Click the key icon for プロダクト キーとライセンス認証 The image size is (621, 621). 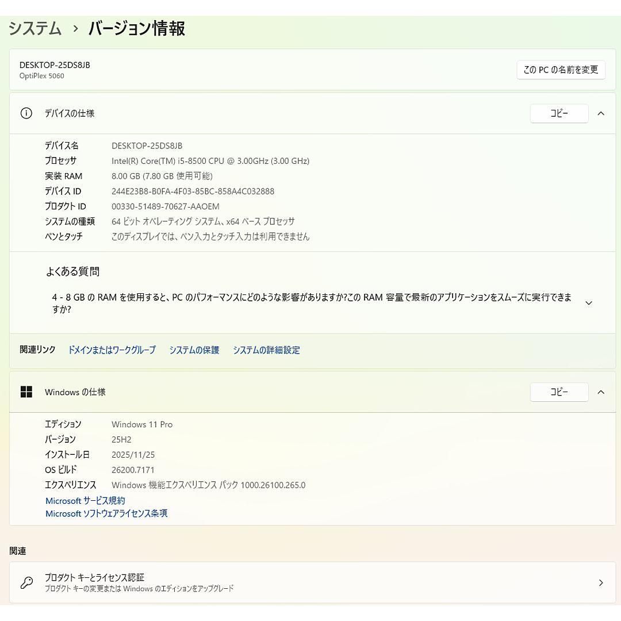(x=26, y=582)
